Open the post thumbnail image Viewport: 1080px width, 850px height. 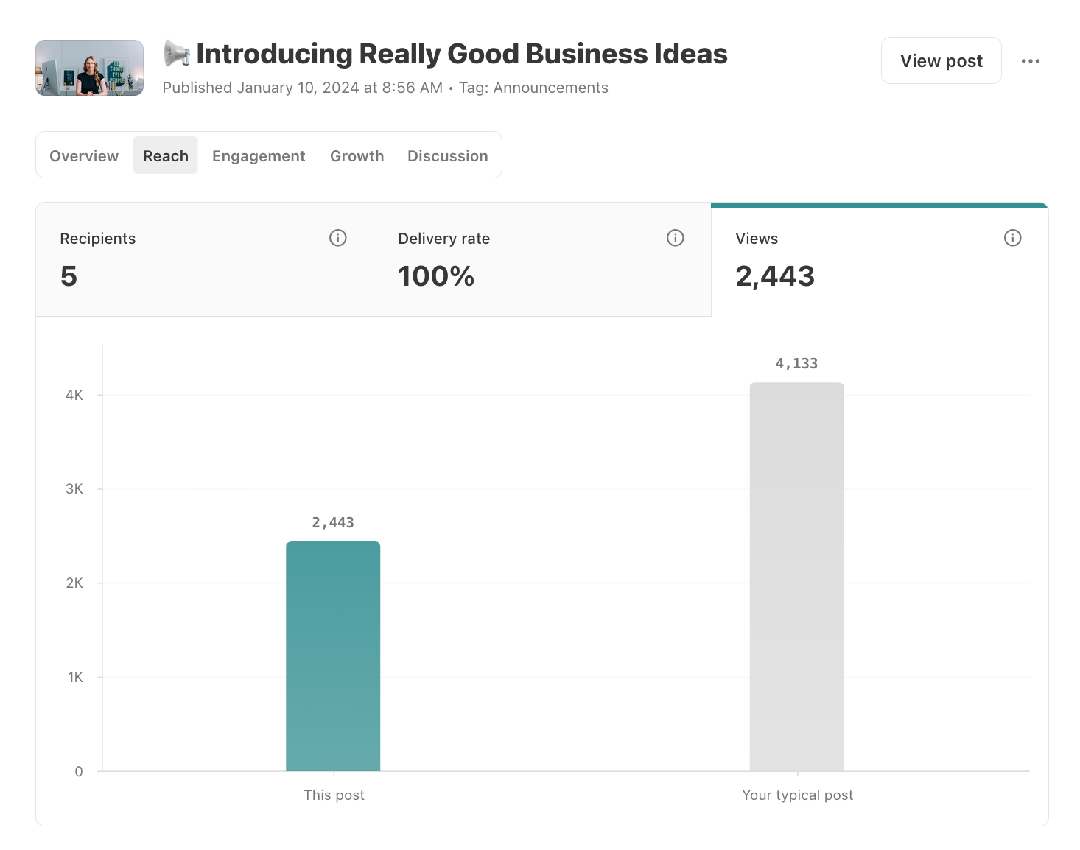click(89, 68)
